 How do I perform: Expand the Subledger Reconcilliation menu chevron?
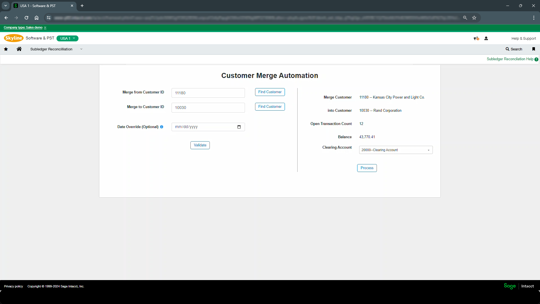pyautogui.click(x=81, y=49)
